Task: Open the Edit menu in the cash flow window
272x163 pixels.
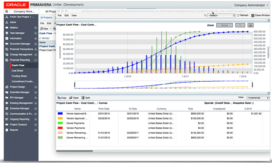Action: click(x=67, y=15)
